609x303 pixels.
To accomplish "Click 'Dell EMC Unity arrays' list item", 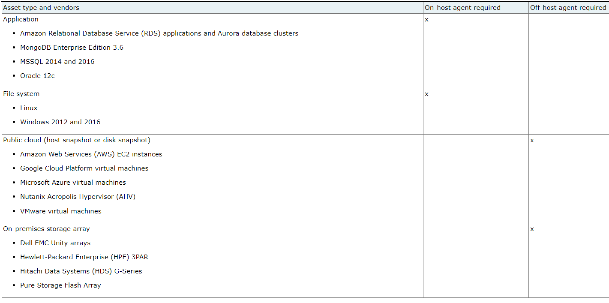I will coord(55,243).
